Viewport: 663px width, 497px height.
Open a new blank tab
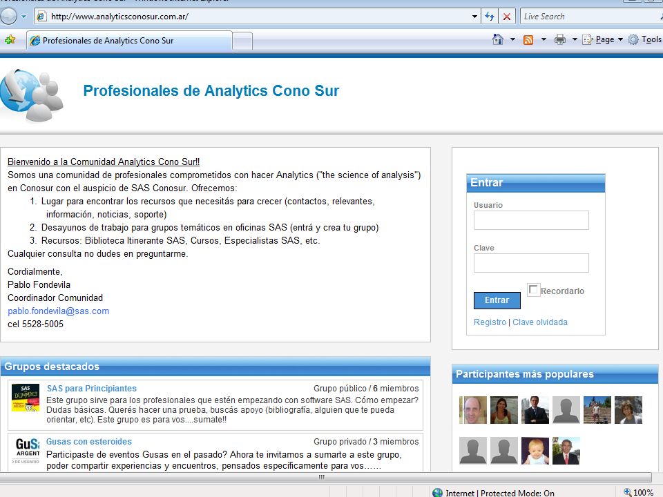242,41
